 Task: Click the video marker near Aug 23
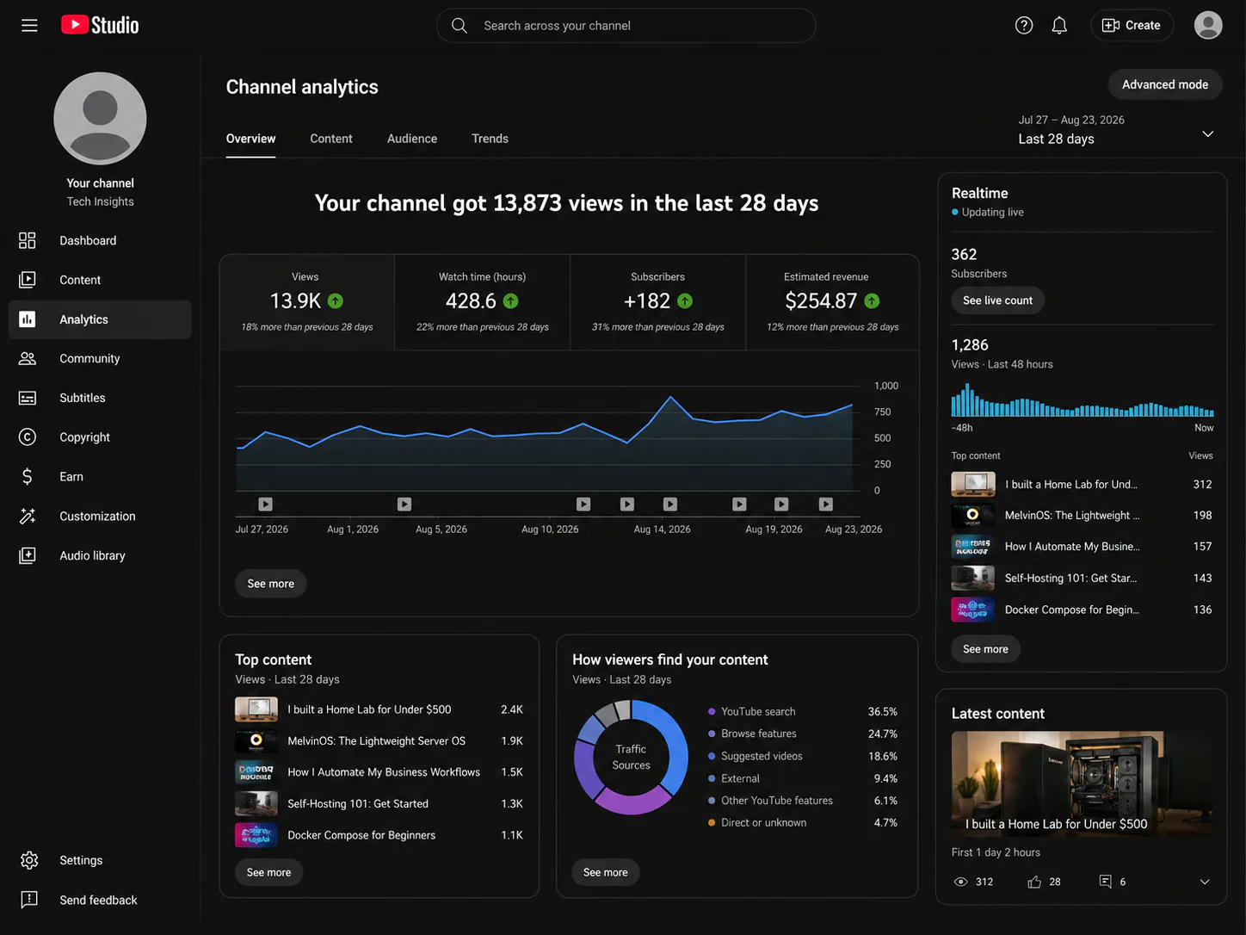point(826,505)
